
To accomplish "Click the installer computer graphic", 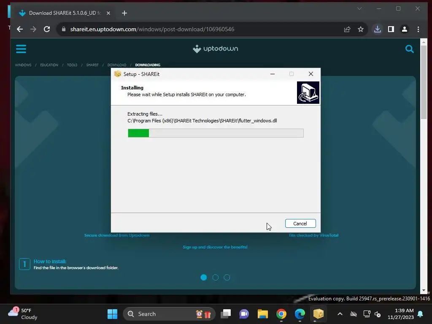I will (308, 92).
